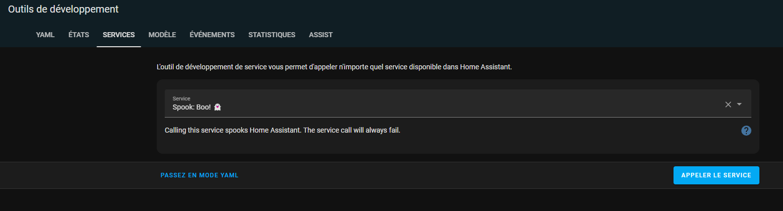Click the 'Calling this service spooks' description
Screen dimensions: 783x211
coord(282,131)
